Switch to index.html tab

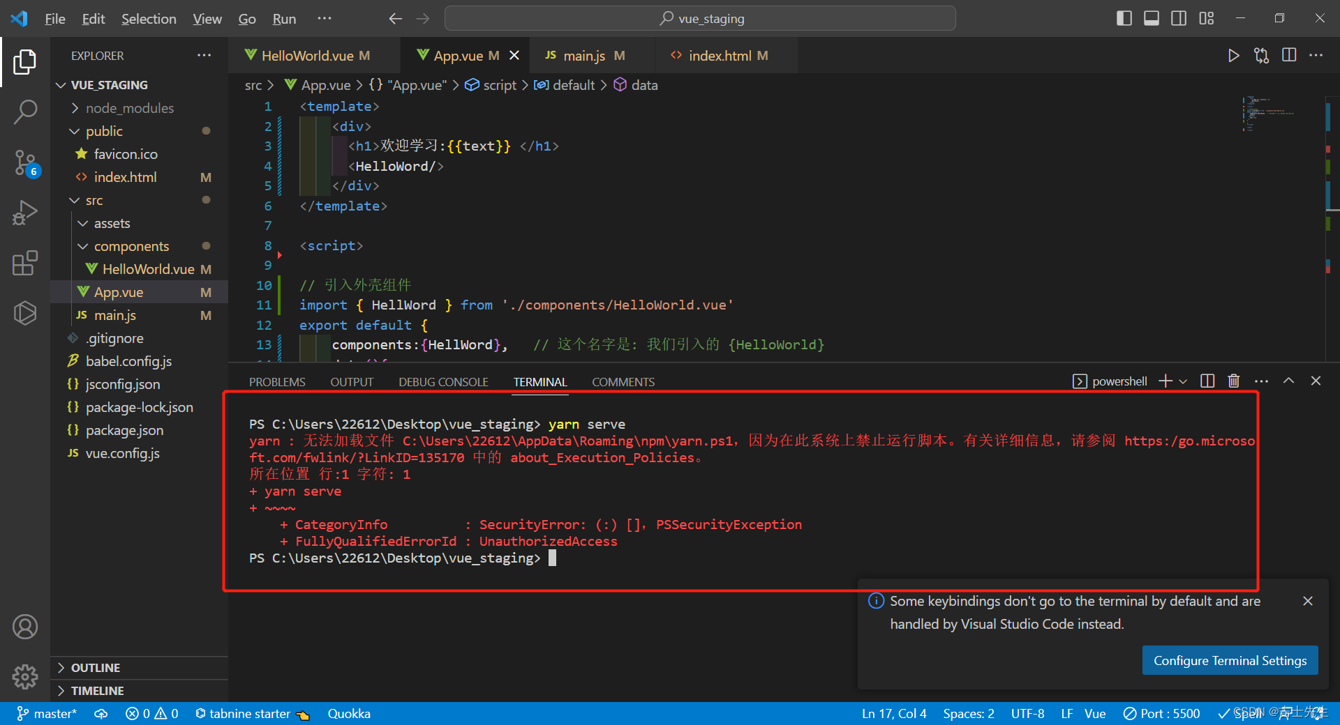[x=719, y=56]
